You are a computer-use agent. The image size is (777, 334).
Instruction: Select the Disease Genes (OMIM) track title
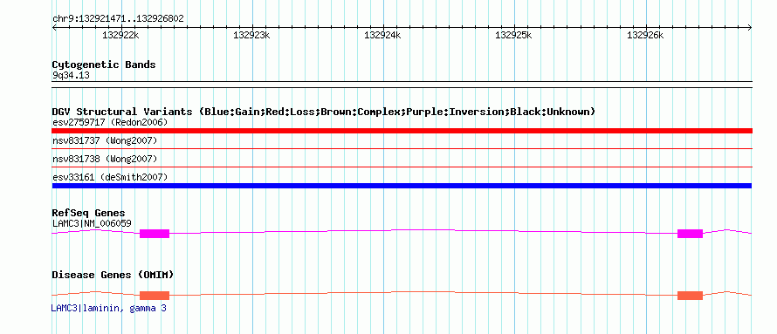(113, 275)
